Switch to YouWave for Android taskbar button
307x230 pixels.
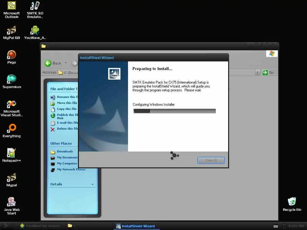(x=40, y=226)
